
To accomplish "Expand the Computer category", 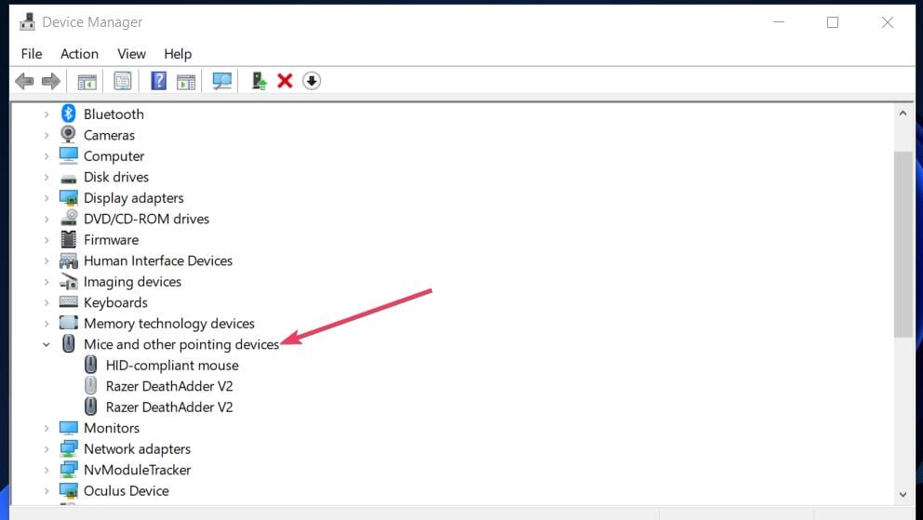I will tap(47, 156).
